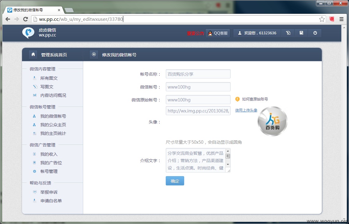
Task: Click the edit note icon in header
Action: pyautogui.click(x=288, y=33)
